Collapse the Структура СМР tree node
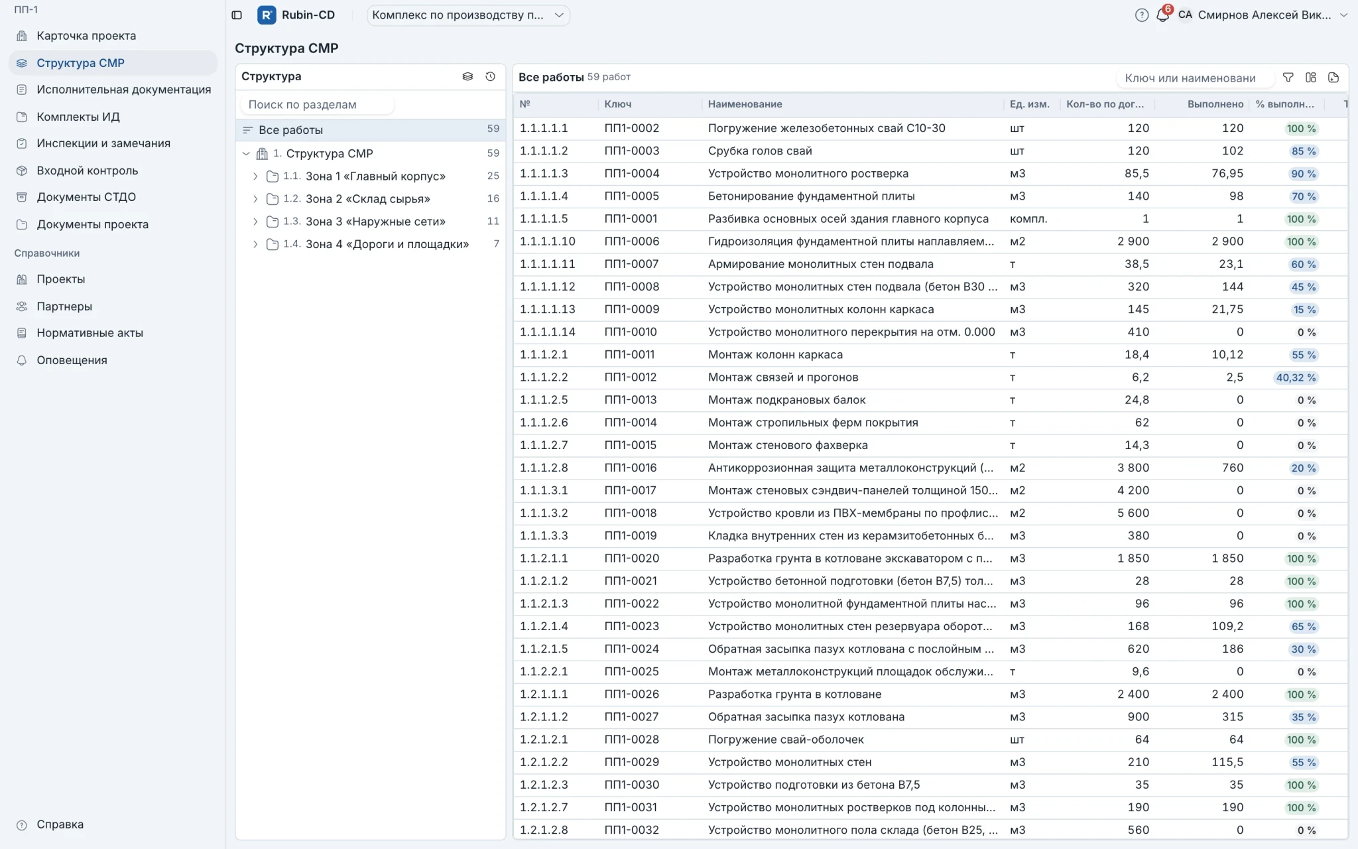Viewport: 1358px width, 849px height. tap(246, 153)
